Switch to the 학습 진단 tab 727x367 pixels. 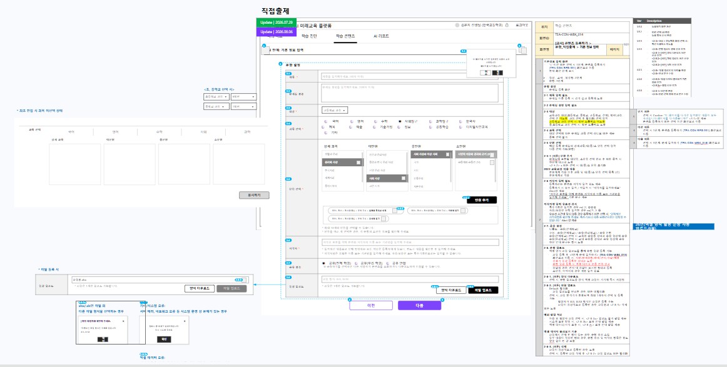pos(309,36)
